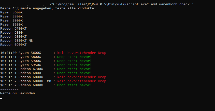Select Radeon 6700XT in the top product list
This screenshot has width=215, height=111.
(x=13, y=29)
